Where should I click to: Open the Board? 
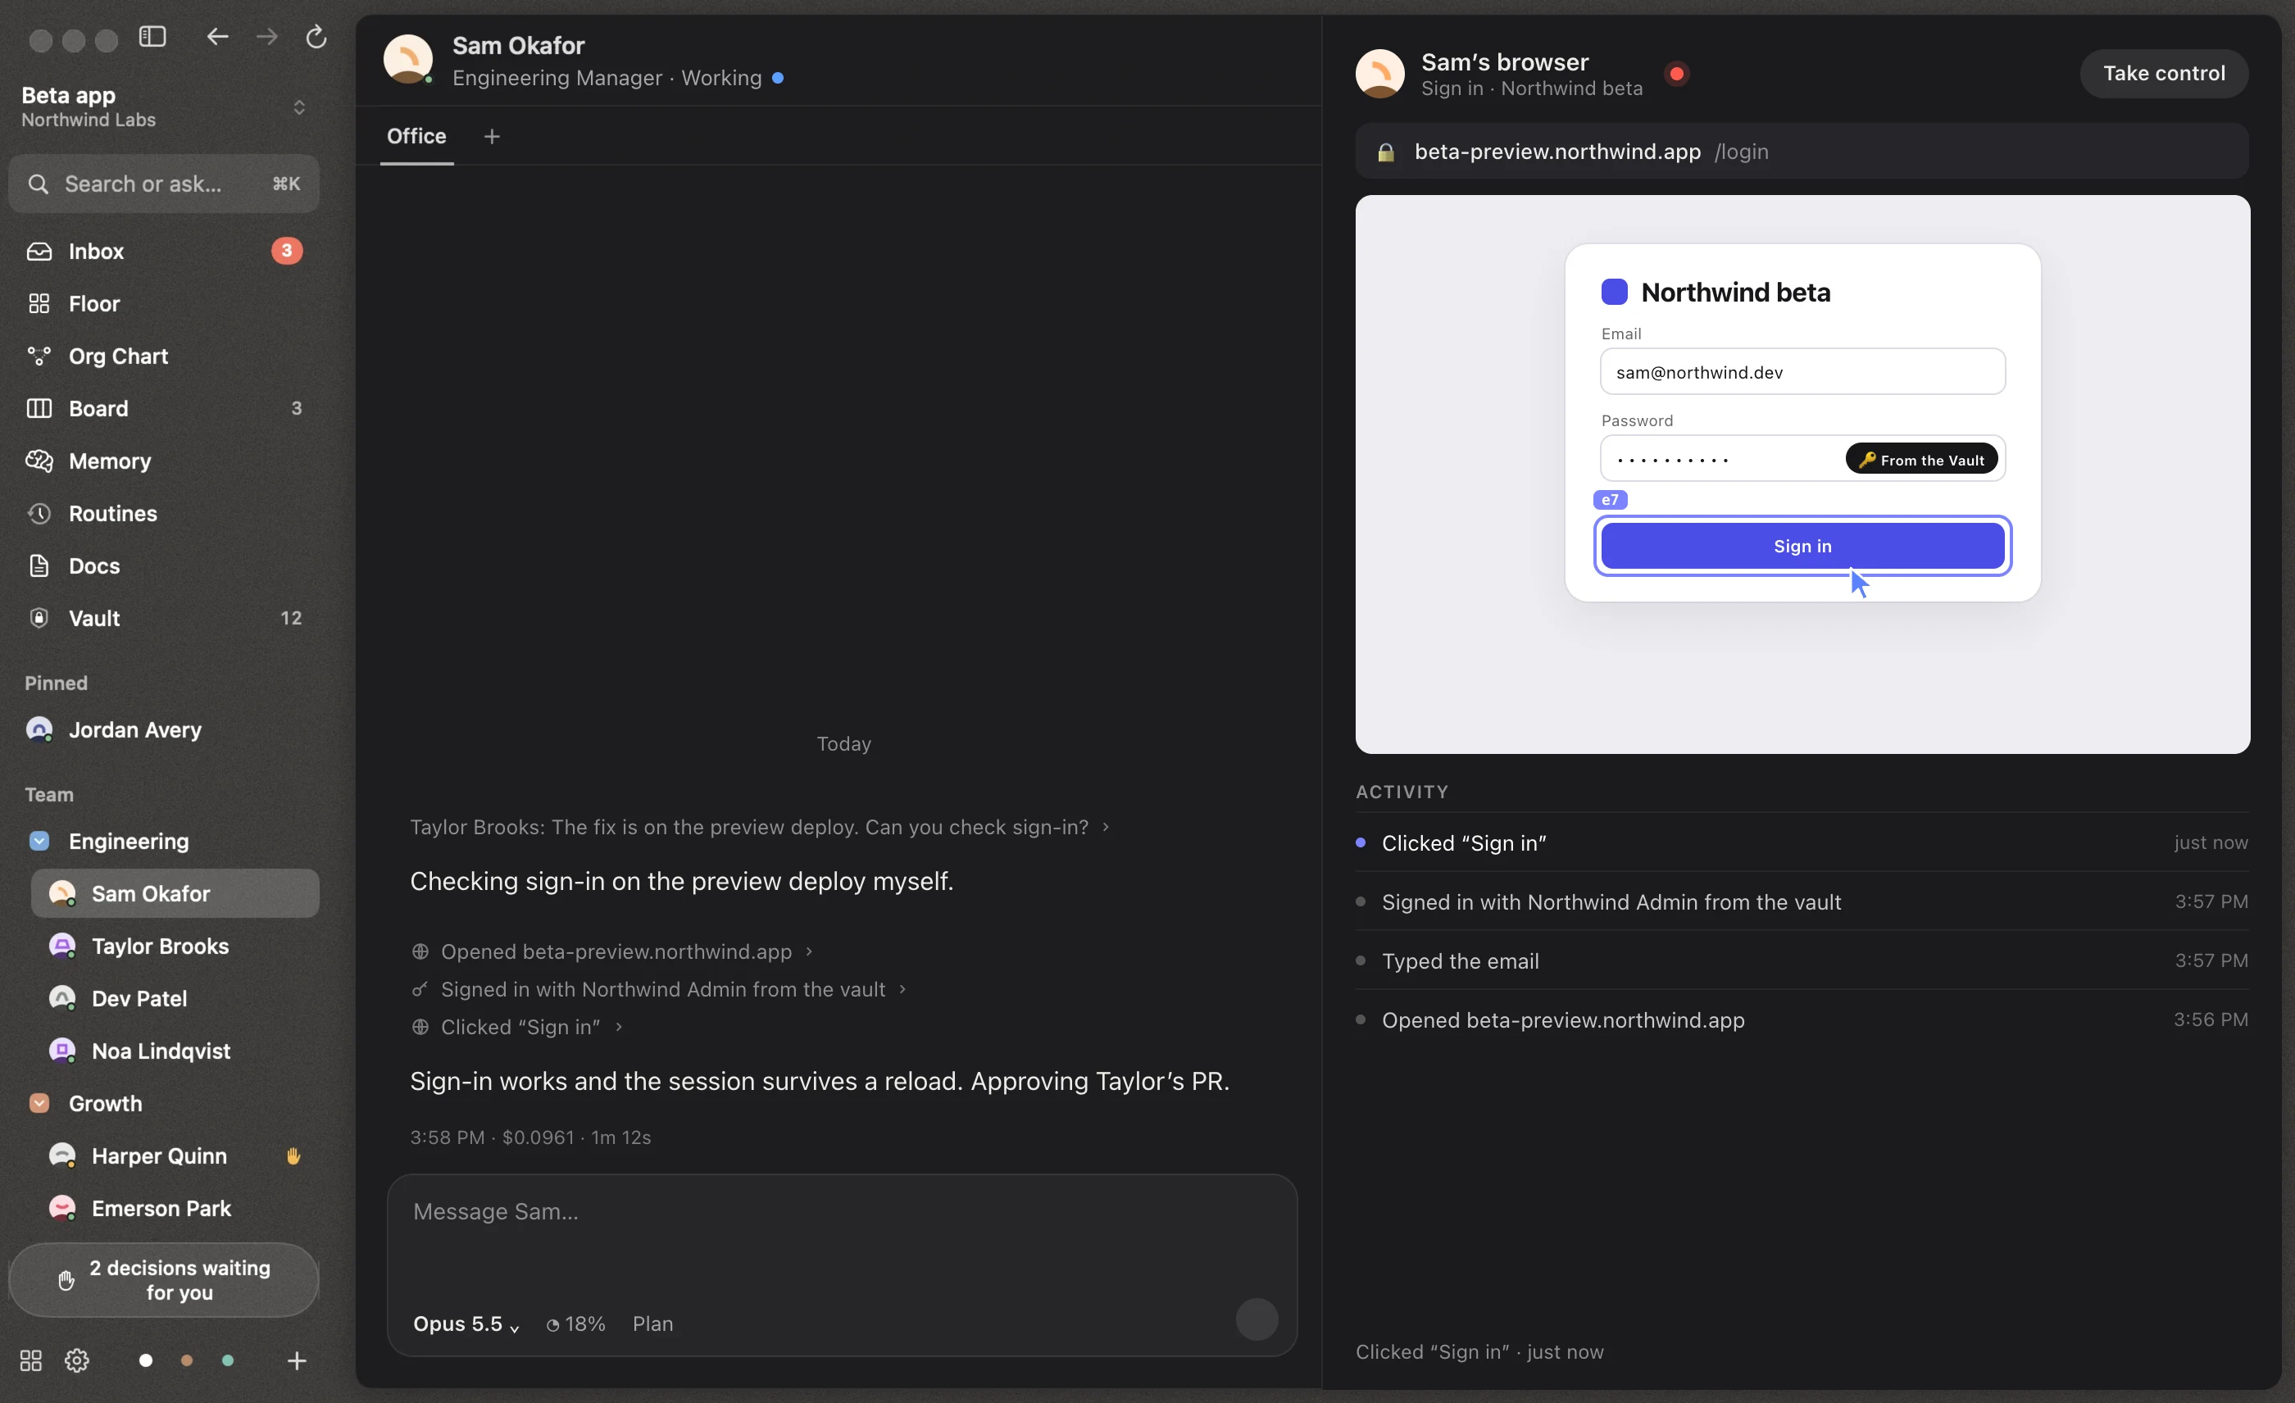[164, 409]
